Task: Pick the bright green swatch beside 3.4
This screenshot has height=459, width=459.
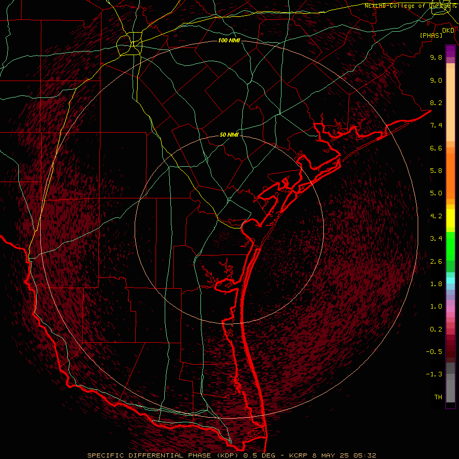Action: (x=450, y=246)
